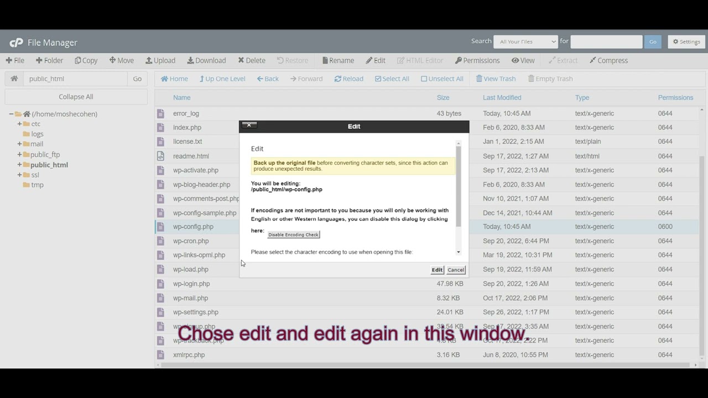708x398 pixels.
Task: Click the Delete toolbar item
Action: point(252,60)
